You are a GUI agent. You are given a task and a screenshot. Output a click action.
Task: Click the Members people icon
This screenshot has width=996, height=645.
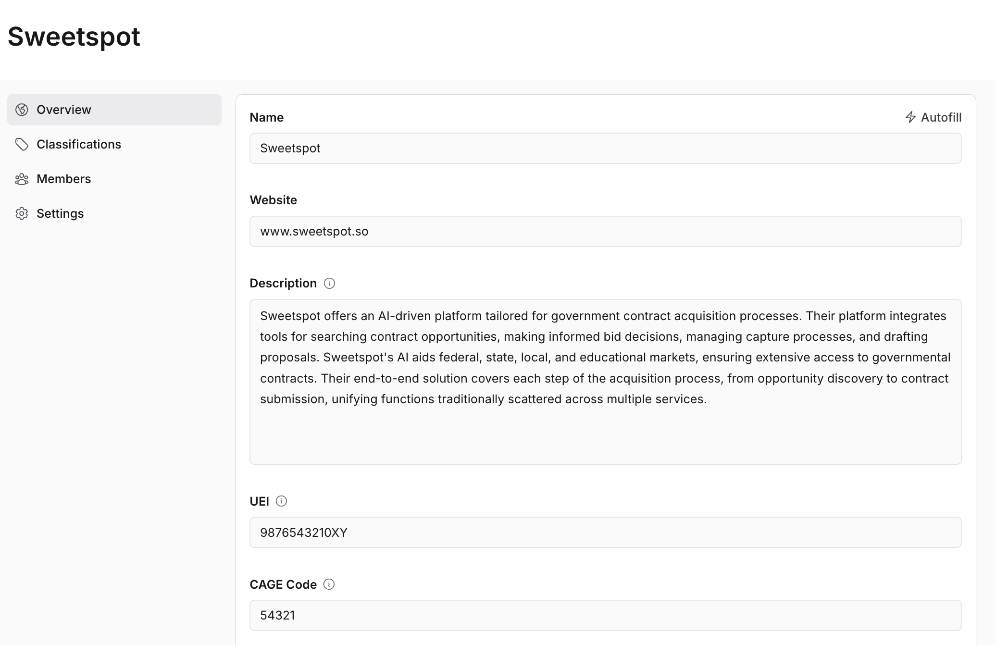(x=22, y=179)
